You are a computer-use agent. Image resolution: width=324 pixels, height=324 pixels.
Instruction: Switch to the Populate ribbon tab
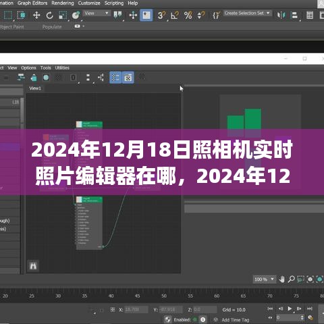click(x=52, y=27)
